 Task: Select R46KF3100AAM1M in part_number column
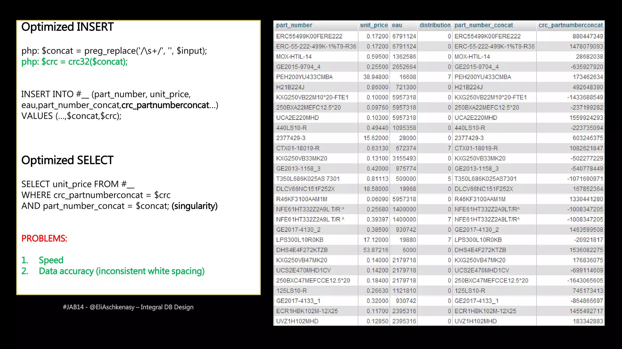click(302, 199)
